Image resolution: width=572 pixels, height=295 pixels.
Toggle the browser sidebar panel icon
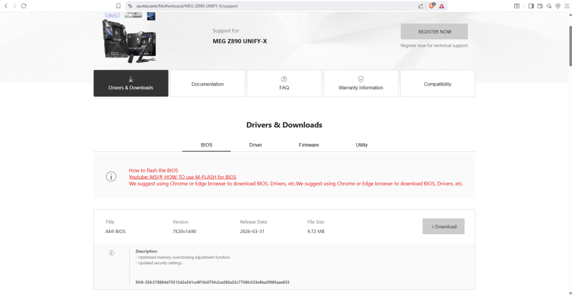click(x=531, y=6)
